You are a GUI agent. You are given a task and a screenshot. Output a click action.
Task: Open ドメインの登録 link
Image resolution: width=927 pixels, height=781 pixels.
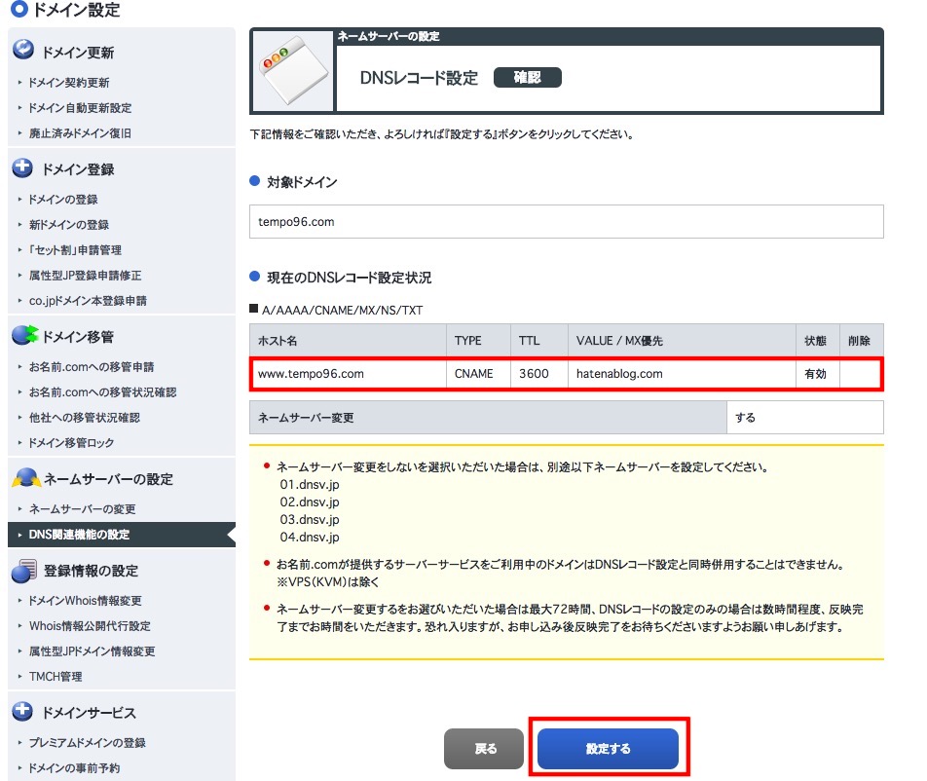click(x=63, y=200)
